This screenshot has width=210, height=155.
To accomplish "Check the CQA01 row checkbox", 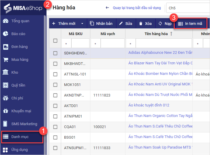I will [55, 127].
